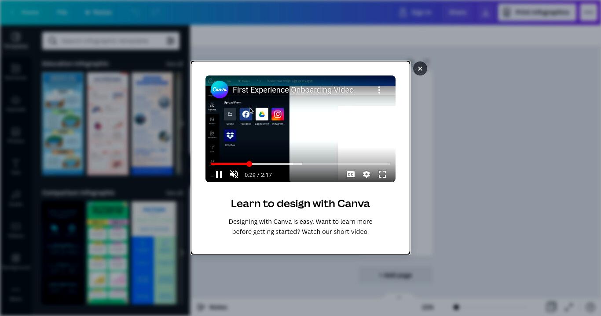Click See all for Education Infographic
Viewport: 601px width, 316px height.
pyautogui.click(x=174, y=64)
